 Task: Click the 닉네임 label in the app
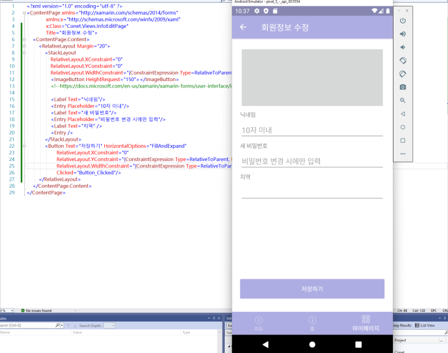[x=247, y=115]
